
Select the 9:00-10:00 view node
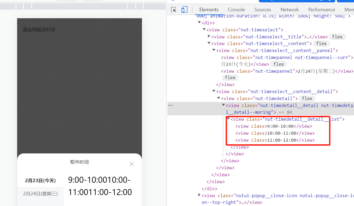274,126
